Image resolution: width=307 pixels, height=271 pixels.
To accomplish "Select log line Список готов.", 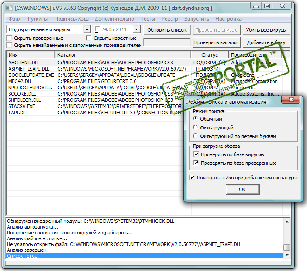I will point(145,256).
